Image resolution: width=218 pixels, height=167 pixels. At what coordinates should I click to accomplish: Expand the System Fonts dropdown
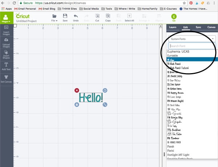pyautogui.click(x=192, y=39)
